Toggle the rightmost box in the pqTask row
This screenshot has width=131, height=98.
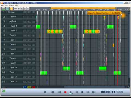(x=34, y=22)
